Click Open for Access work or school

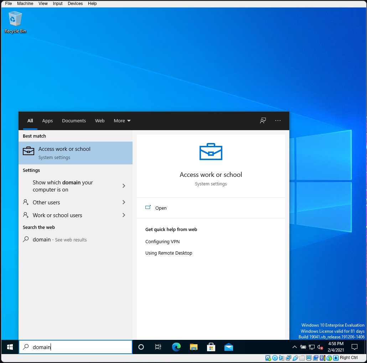(161, 208)
